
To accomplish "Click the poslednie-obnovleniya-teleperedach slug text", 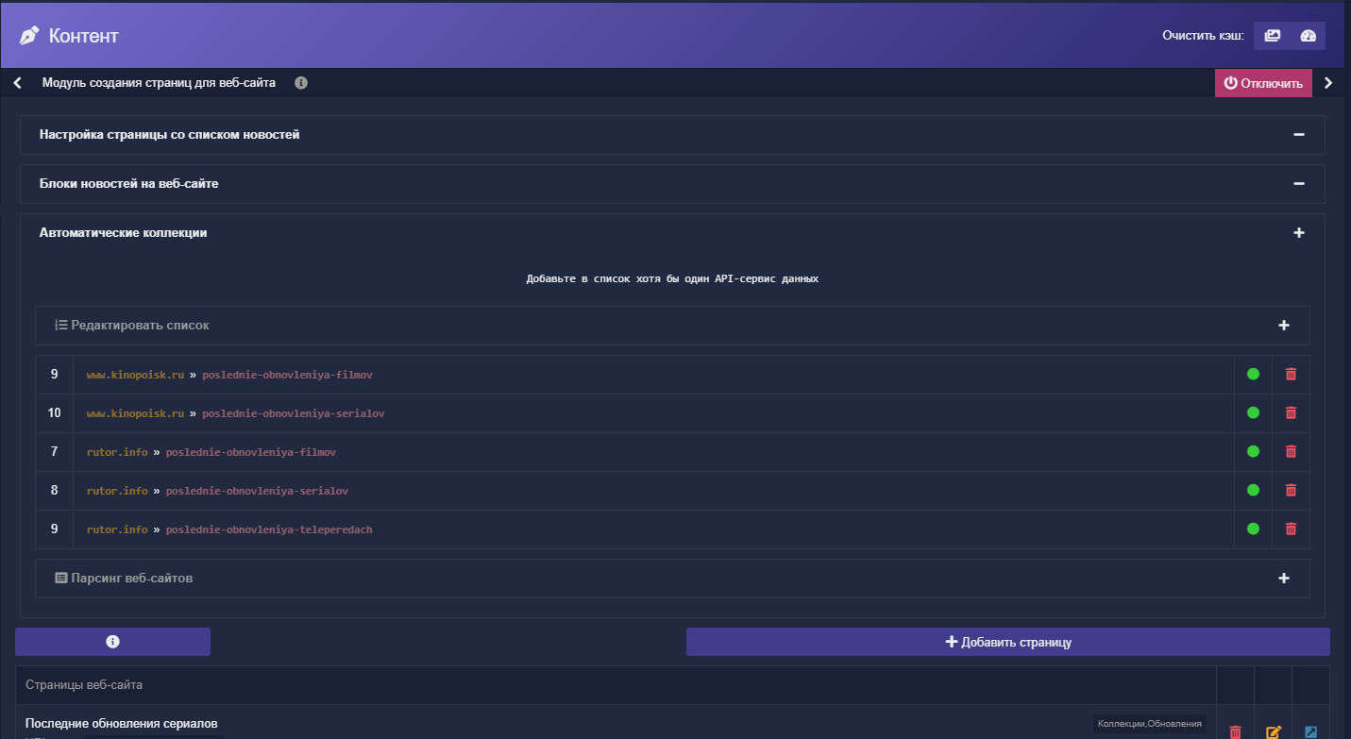I will pyautogui.click(x=269, y=529).
